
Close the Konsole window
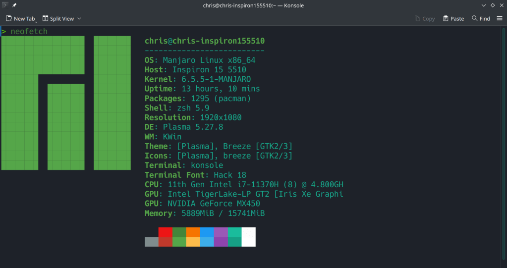[501, 5]
